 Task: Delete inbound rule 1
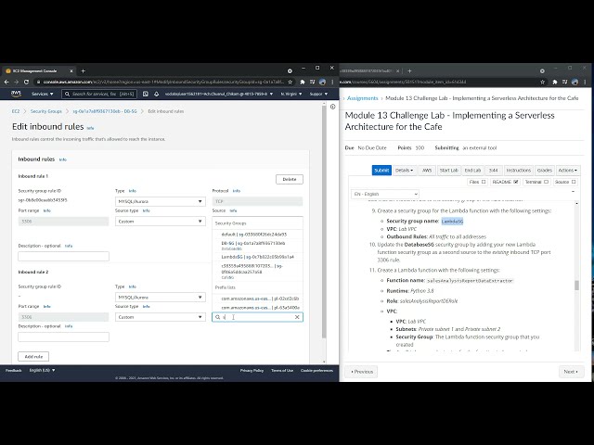pos(290,179)
